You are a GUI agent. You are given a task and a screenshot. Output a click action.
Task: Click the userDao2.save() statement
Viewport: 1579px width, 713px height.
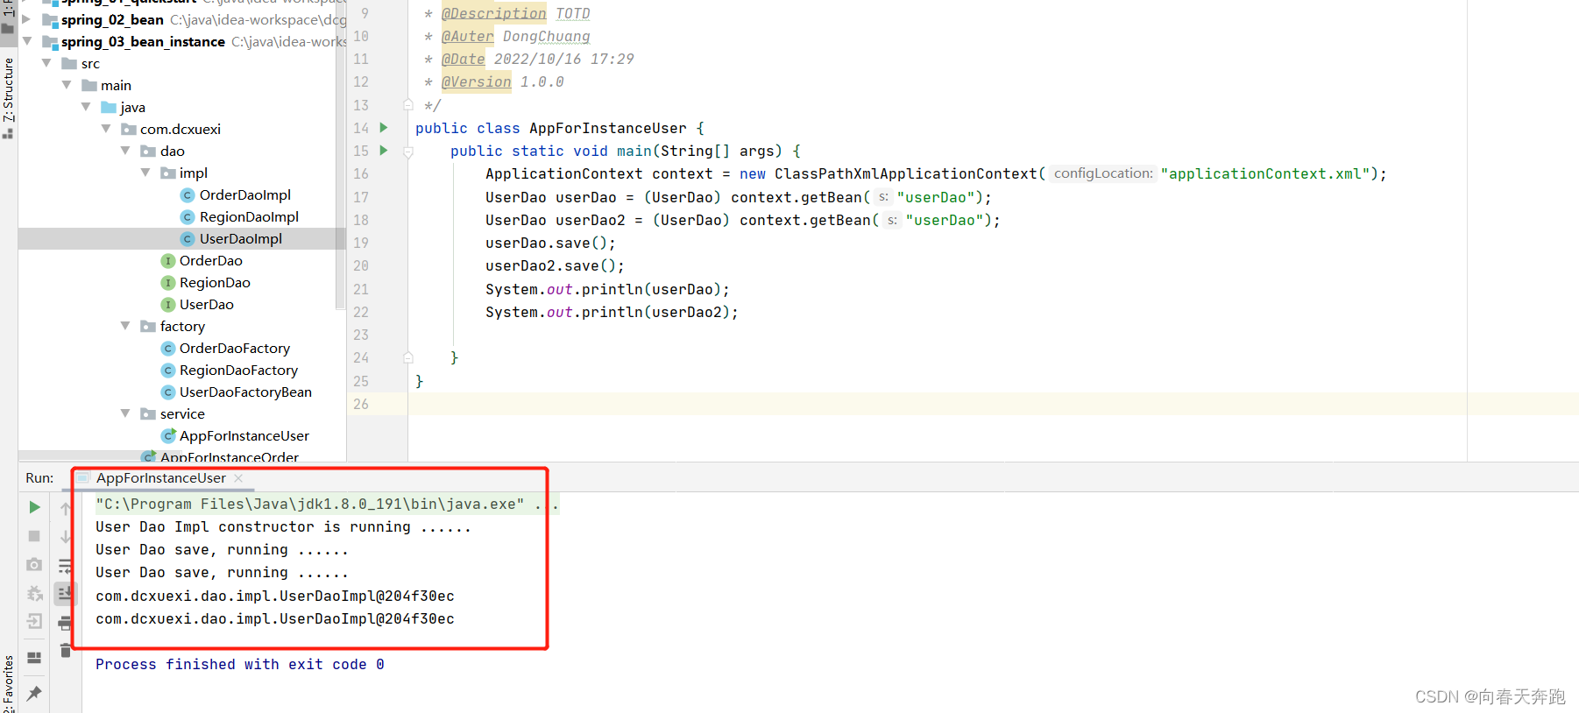[x=556, y=265]
